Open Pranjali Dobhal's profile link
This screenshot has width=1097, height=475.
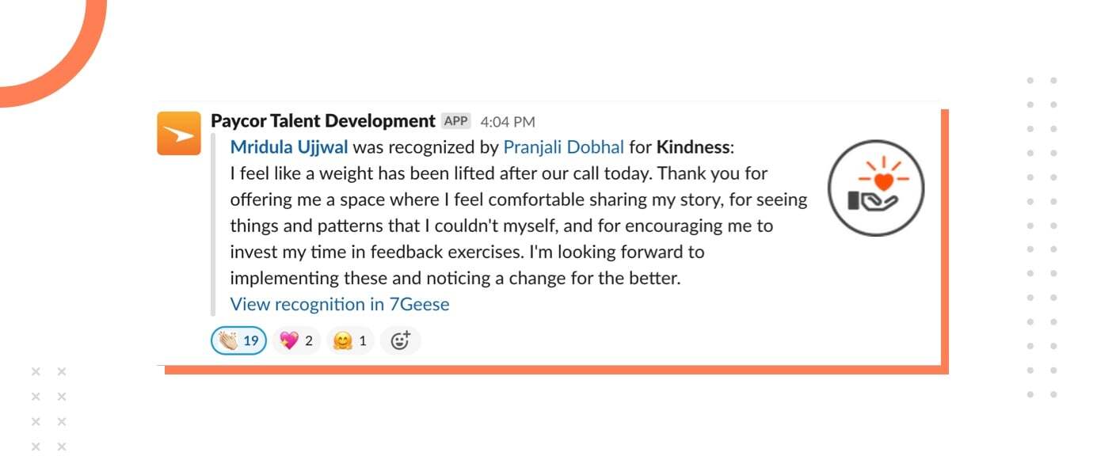click(x=564, y=147)
